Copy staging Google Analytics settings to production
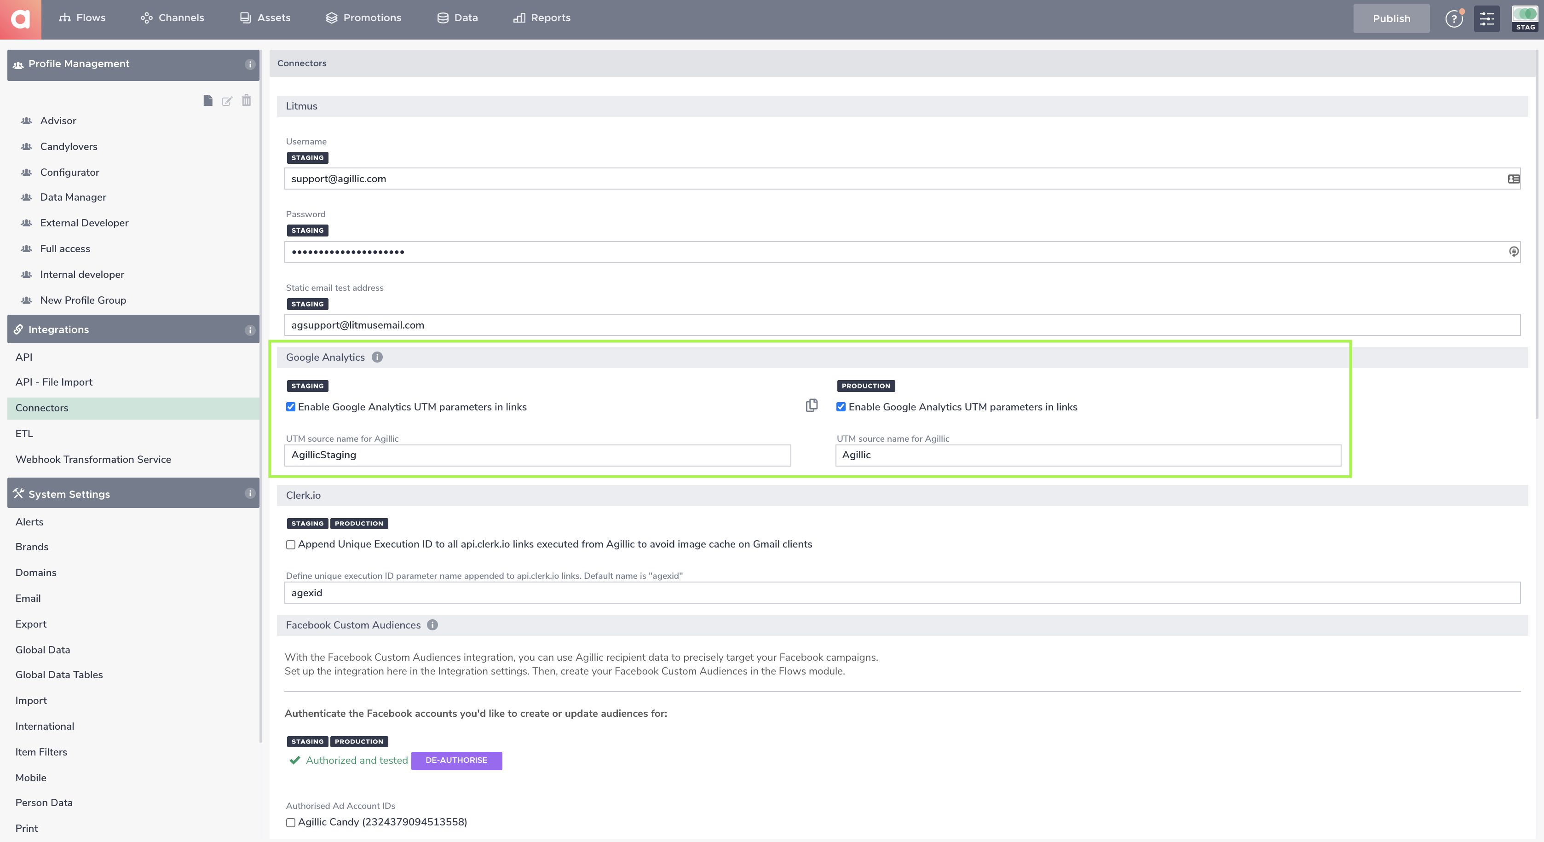Image resolution: width=1544 pixels, height=842 pixels. 812,406
